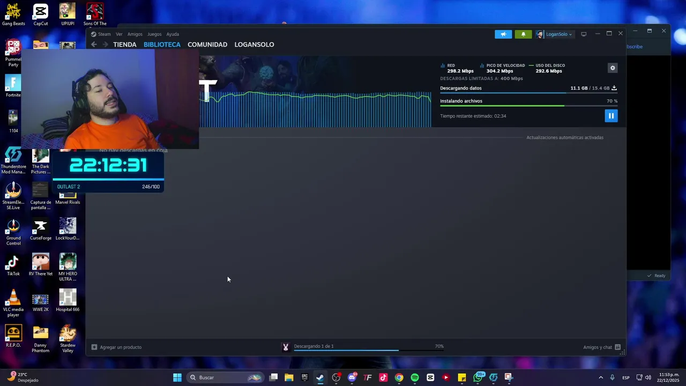Click the plus icon beside Agregar un producto

(x=94, y=347)
